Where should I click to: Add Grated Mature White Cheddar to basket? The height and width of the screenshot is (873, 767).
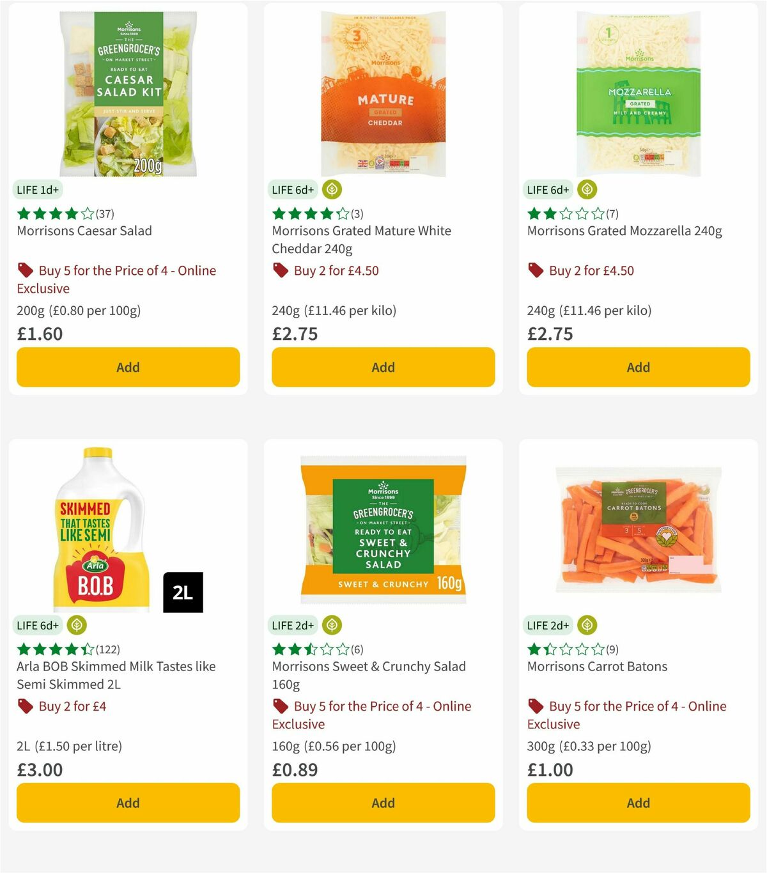pos(383,367)
